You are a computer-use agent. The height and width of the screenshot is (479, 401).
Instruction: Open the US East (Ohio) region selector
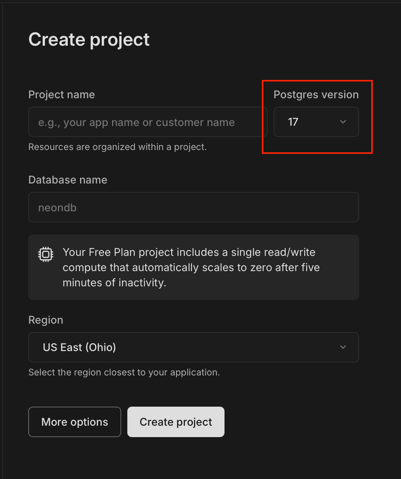(x=193, y=347)
